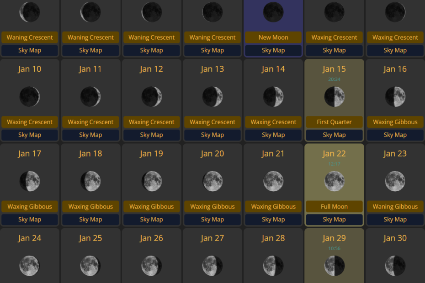This screenshot has width=425, height=283.
Task: Click the Jan 19 moon image
Action: click(x=152, y=181)
